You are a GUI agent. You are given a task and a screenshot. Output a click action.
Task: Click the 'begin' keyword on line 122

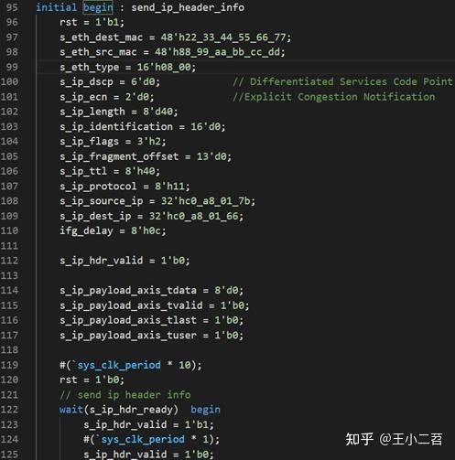[x=205, y=410]
